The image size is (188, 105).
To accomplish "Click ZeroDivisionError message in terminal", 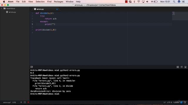I will [x=51, y=91].
